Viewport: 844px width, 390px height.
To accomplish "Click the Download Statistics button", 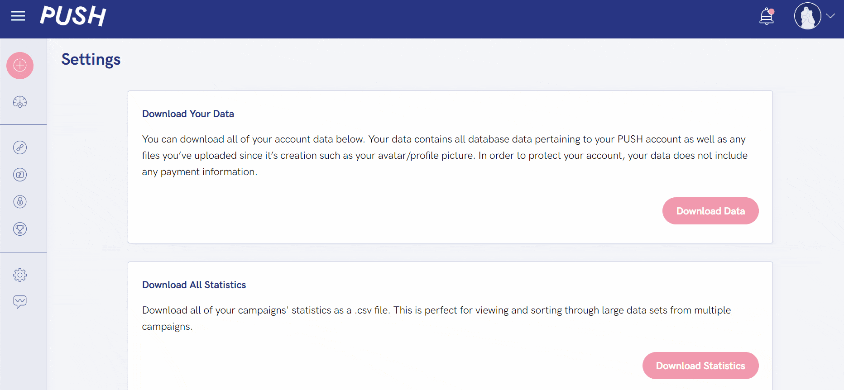I will [700, 366].
